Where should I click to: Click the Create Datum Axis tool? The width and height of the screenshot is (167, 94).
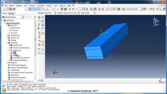tap(43, 49)
